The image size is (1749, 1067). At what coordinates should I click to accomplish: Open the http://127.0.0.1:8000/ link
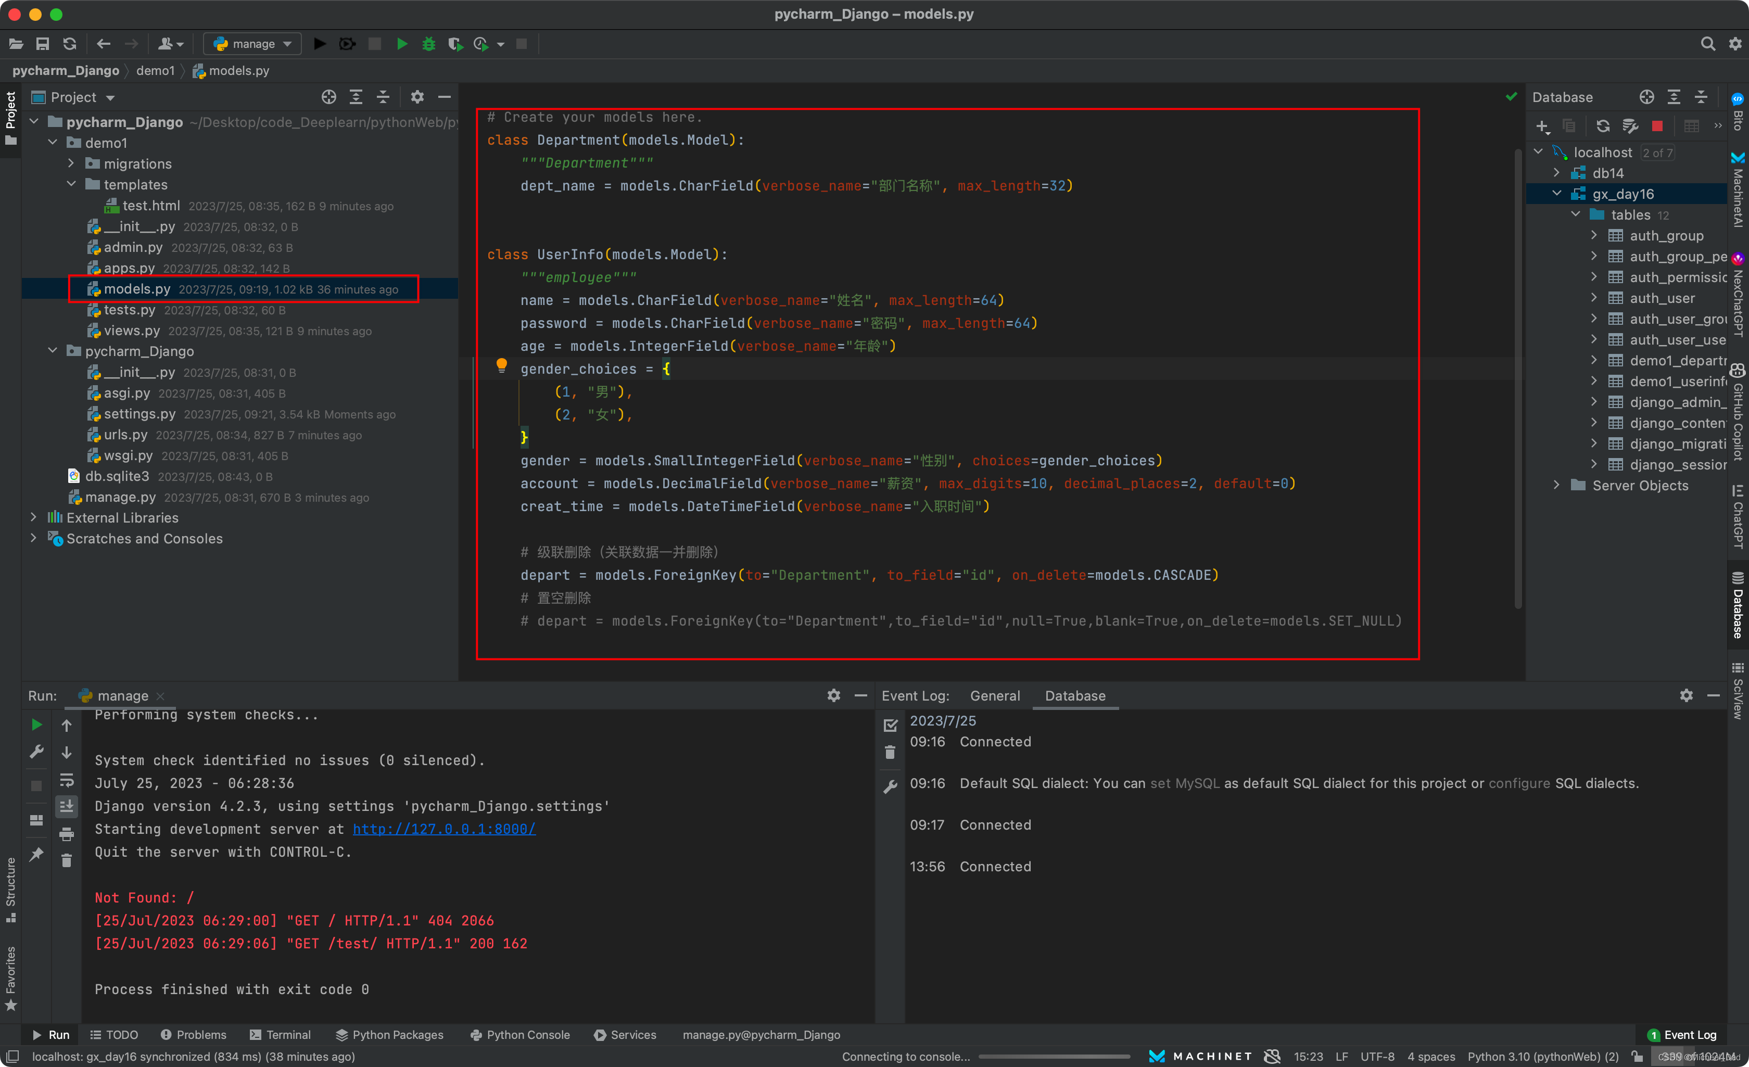[443, 829]
